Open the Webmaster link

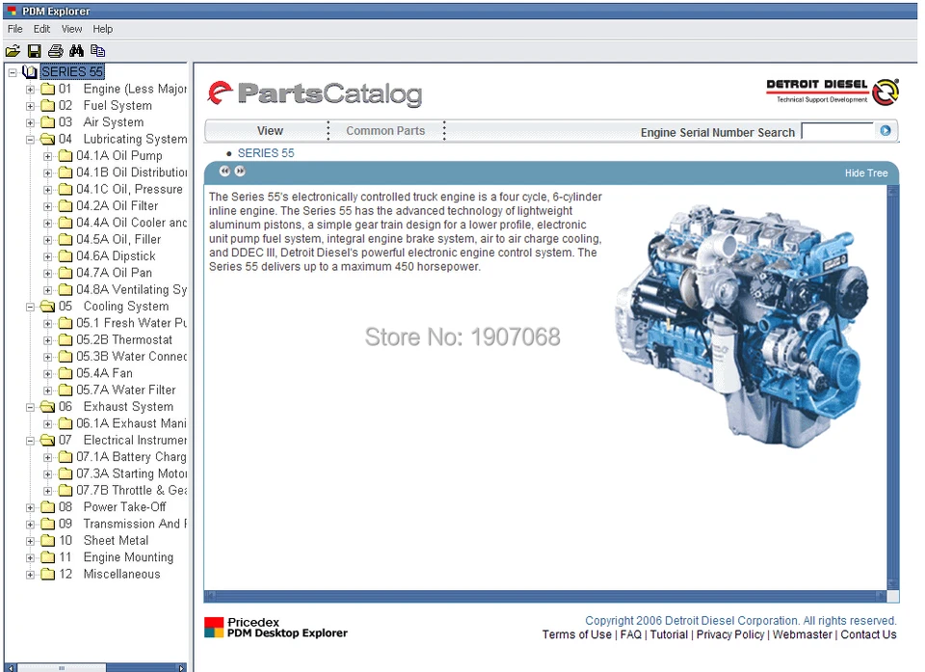tap(802, 634)
